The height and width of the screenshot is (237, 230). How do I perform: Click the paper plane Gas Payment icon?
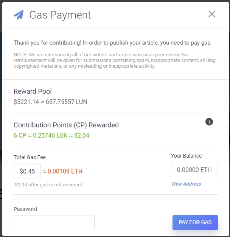coord(19,15)
